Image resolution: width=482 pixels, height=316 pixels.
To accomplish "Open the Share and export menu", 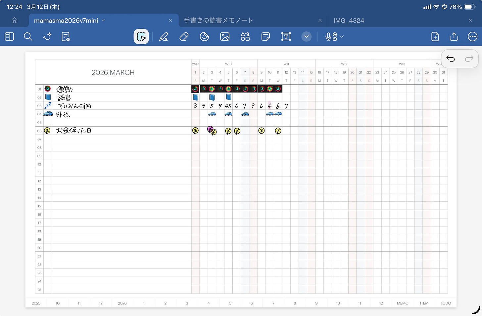I will (x=454, y=36).
